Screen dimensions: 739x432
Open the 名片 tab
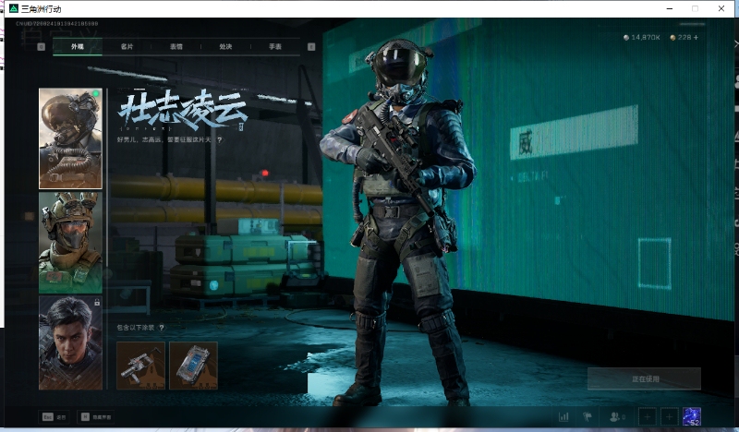[127, 47]
